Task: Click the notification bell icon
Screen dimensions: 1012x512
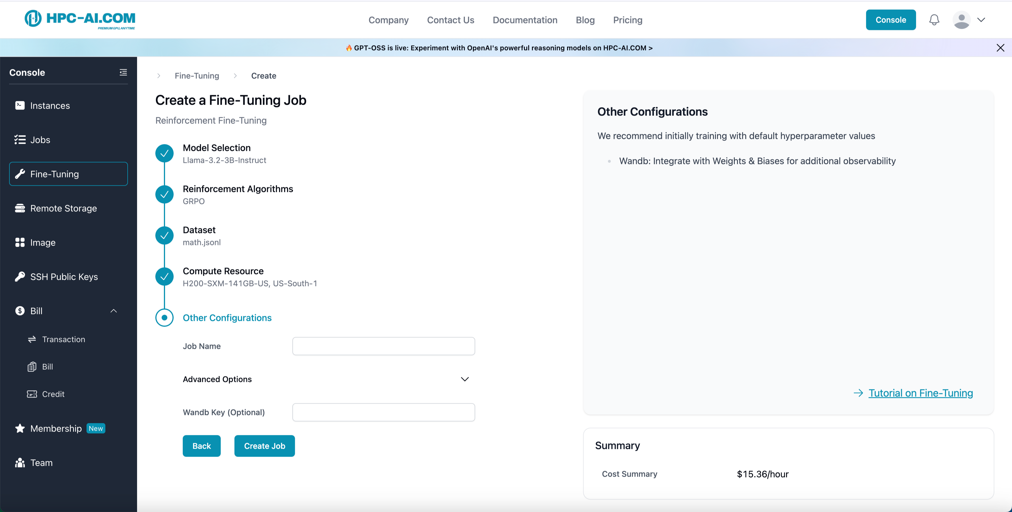Action: (934, 20)
